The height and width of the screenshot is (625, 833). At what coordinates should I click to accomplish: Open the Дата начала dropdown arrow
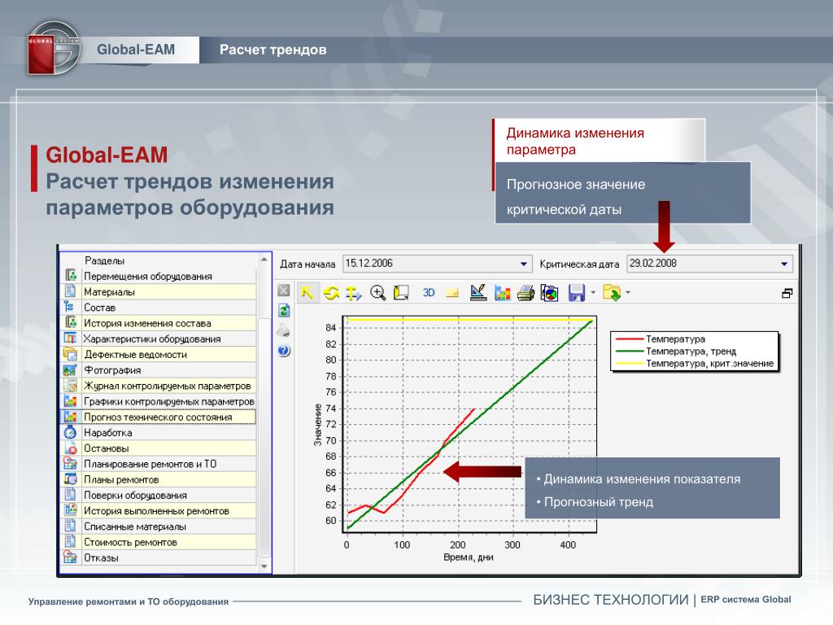[x=523, y=264]
